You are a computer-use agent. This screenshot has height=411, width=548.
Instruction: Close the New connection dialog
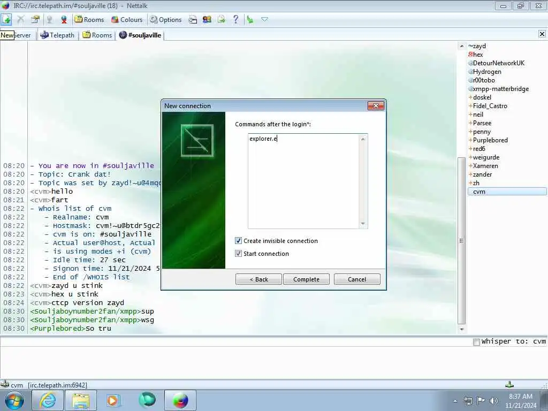tap(376, 106)
